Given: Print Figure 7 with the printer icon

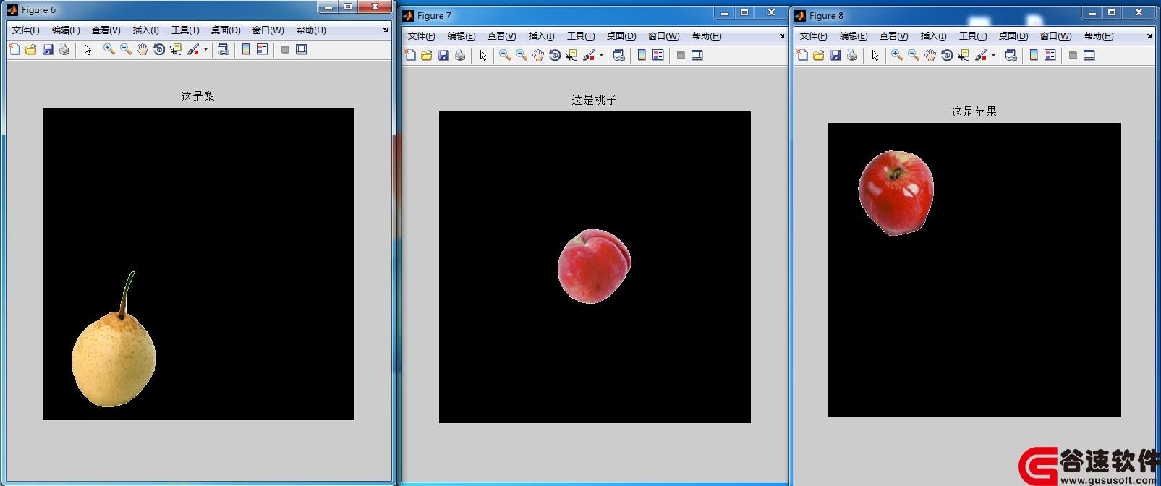Looking at the screenshot, I should click(460, 55).
